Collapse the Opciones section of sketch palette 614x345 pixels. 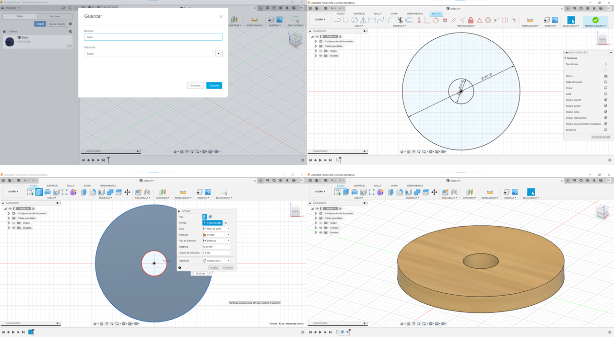[x=566, y=58]
